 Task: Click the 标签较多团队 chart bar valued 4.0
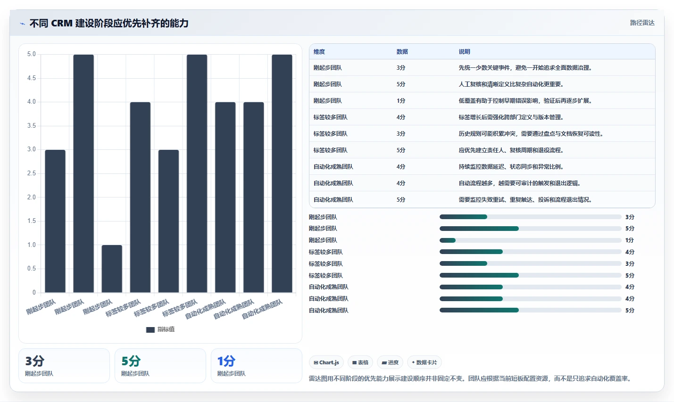pos(140,197)
